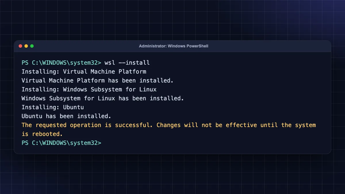Click the yellow 'is rebooted.' line
The width and height of the screenshot is (345, 194).
click(x=42, y=134)
